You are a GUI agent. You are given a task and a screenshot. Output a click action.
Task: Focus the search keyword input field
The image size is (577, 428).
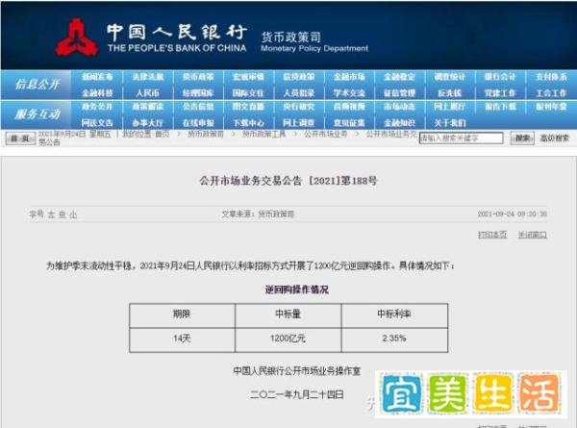[461, 138]
